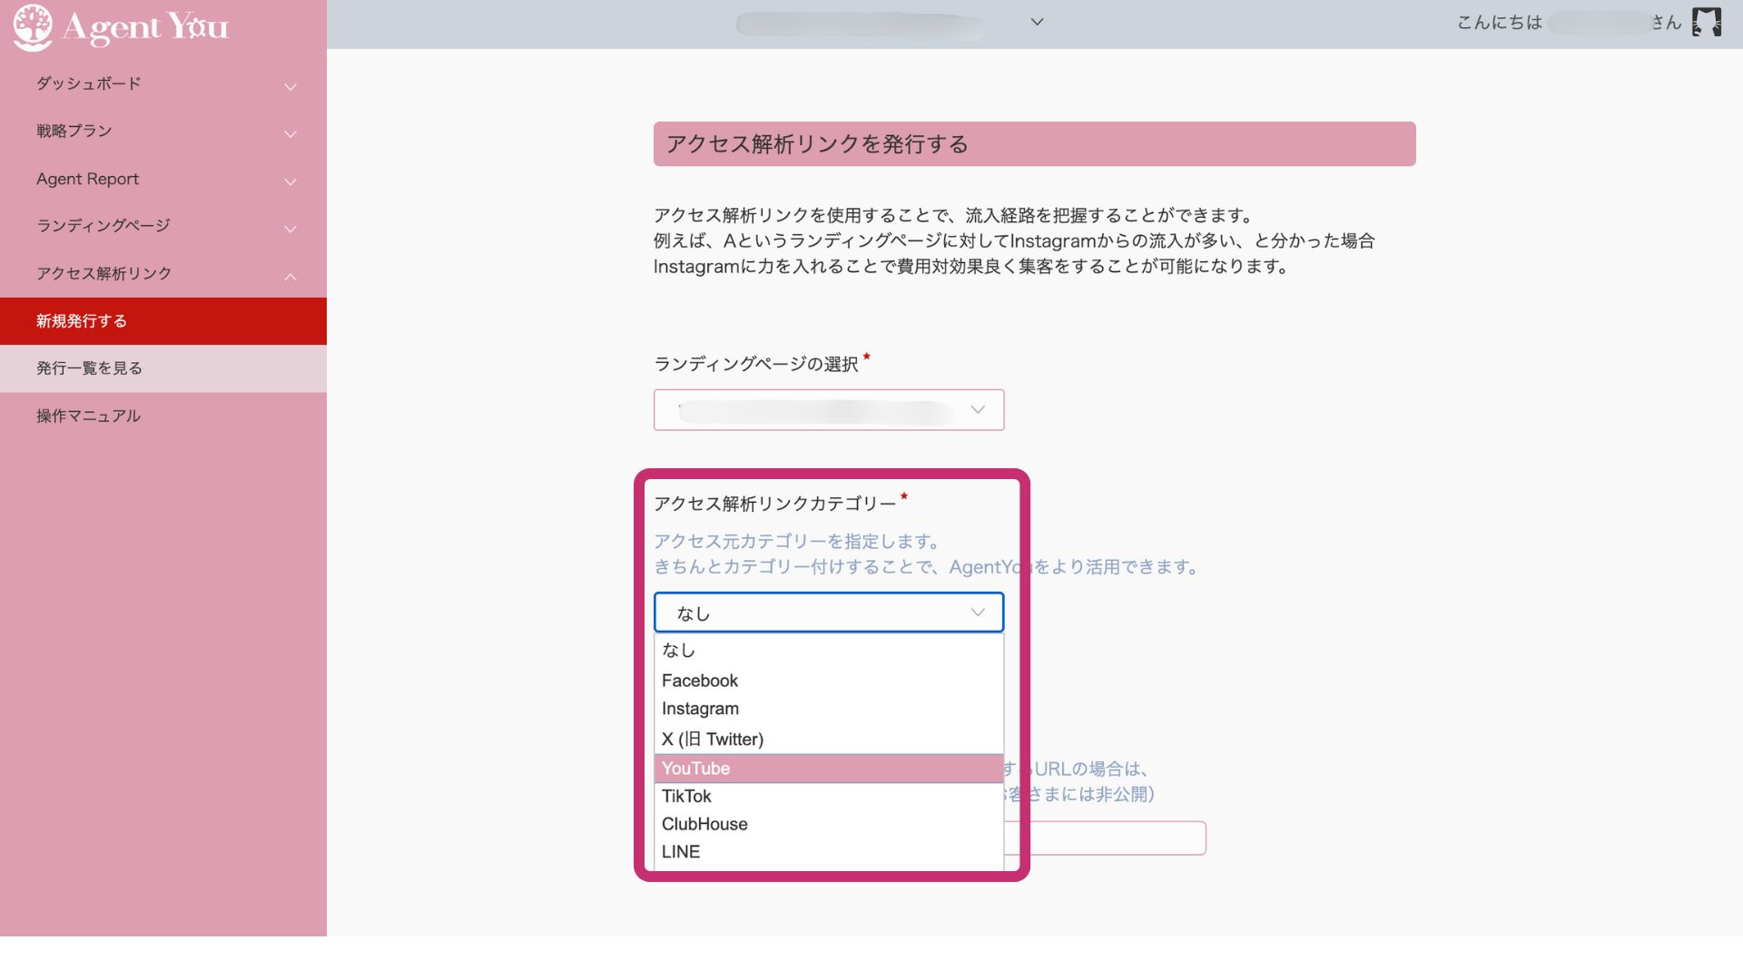Expand the ダッシュボード sidebar chevron
The image size is (1743, 980).
click(x=290, y=87)
